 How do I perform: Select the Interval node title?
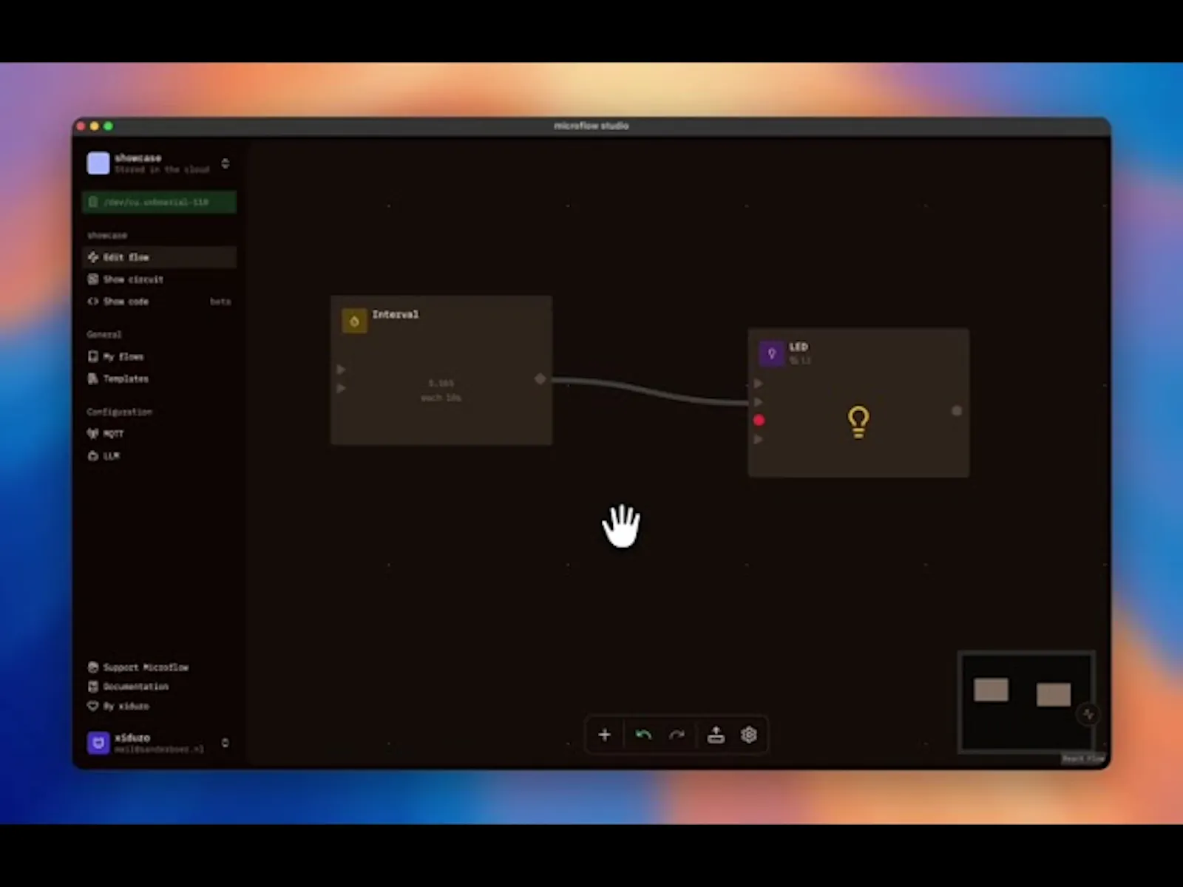[x=396, y=314]
